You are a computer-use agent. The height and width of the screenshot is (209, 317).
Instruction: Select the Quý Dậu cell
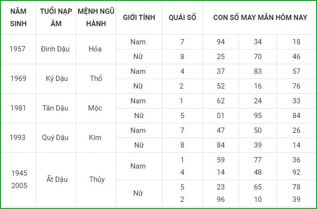(x=55, y=138)
